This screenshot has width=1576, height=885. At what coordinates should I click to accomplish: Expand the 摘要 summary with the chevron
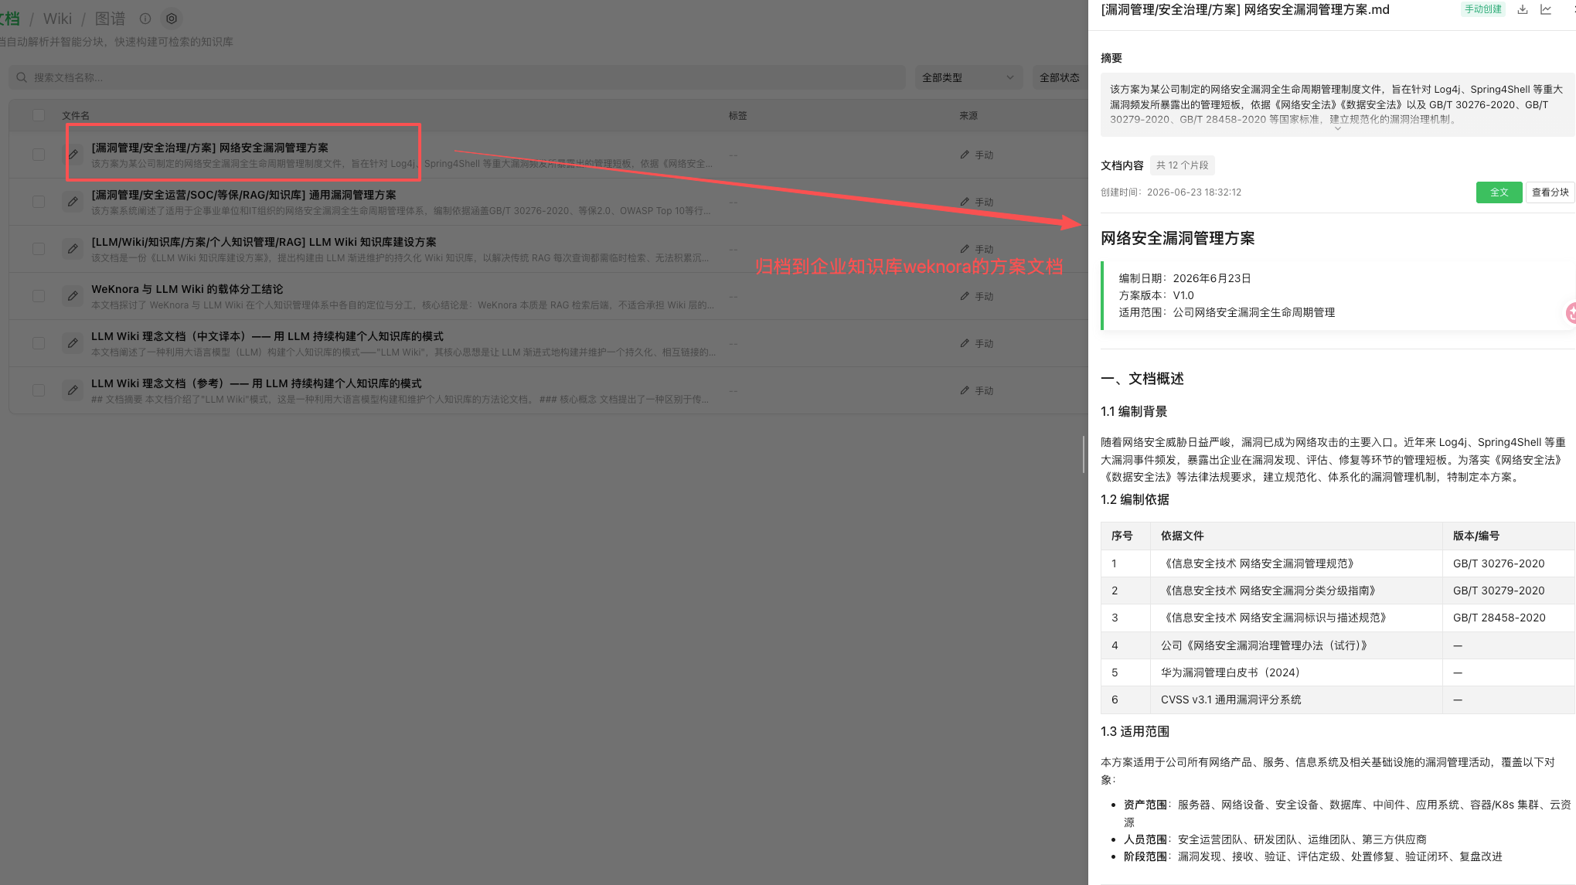click(x=1337, y=129)
